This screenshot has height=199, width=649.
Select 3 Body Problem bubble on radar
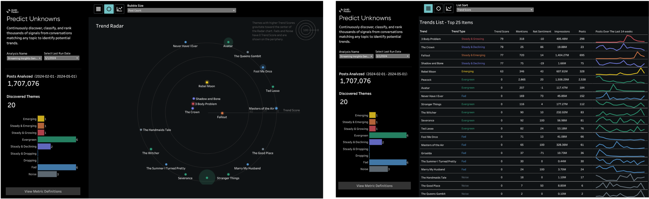pos(193,104)
